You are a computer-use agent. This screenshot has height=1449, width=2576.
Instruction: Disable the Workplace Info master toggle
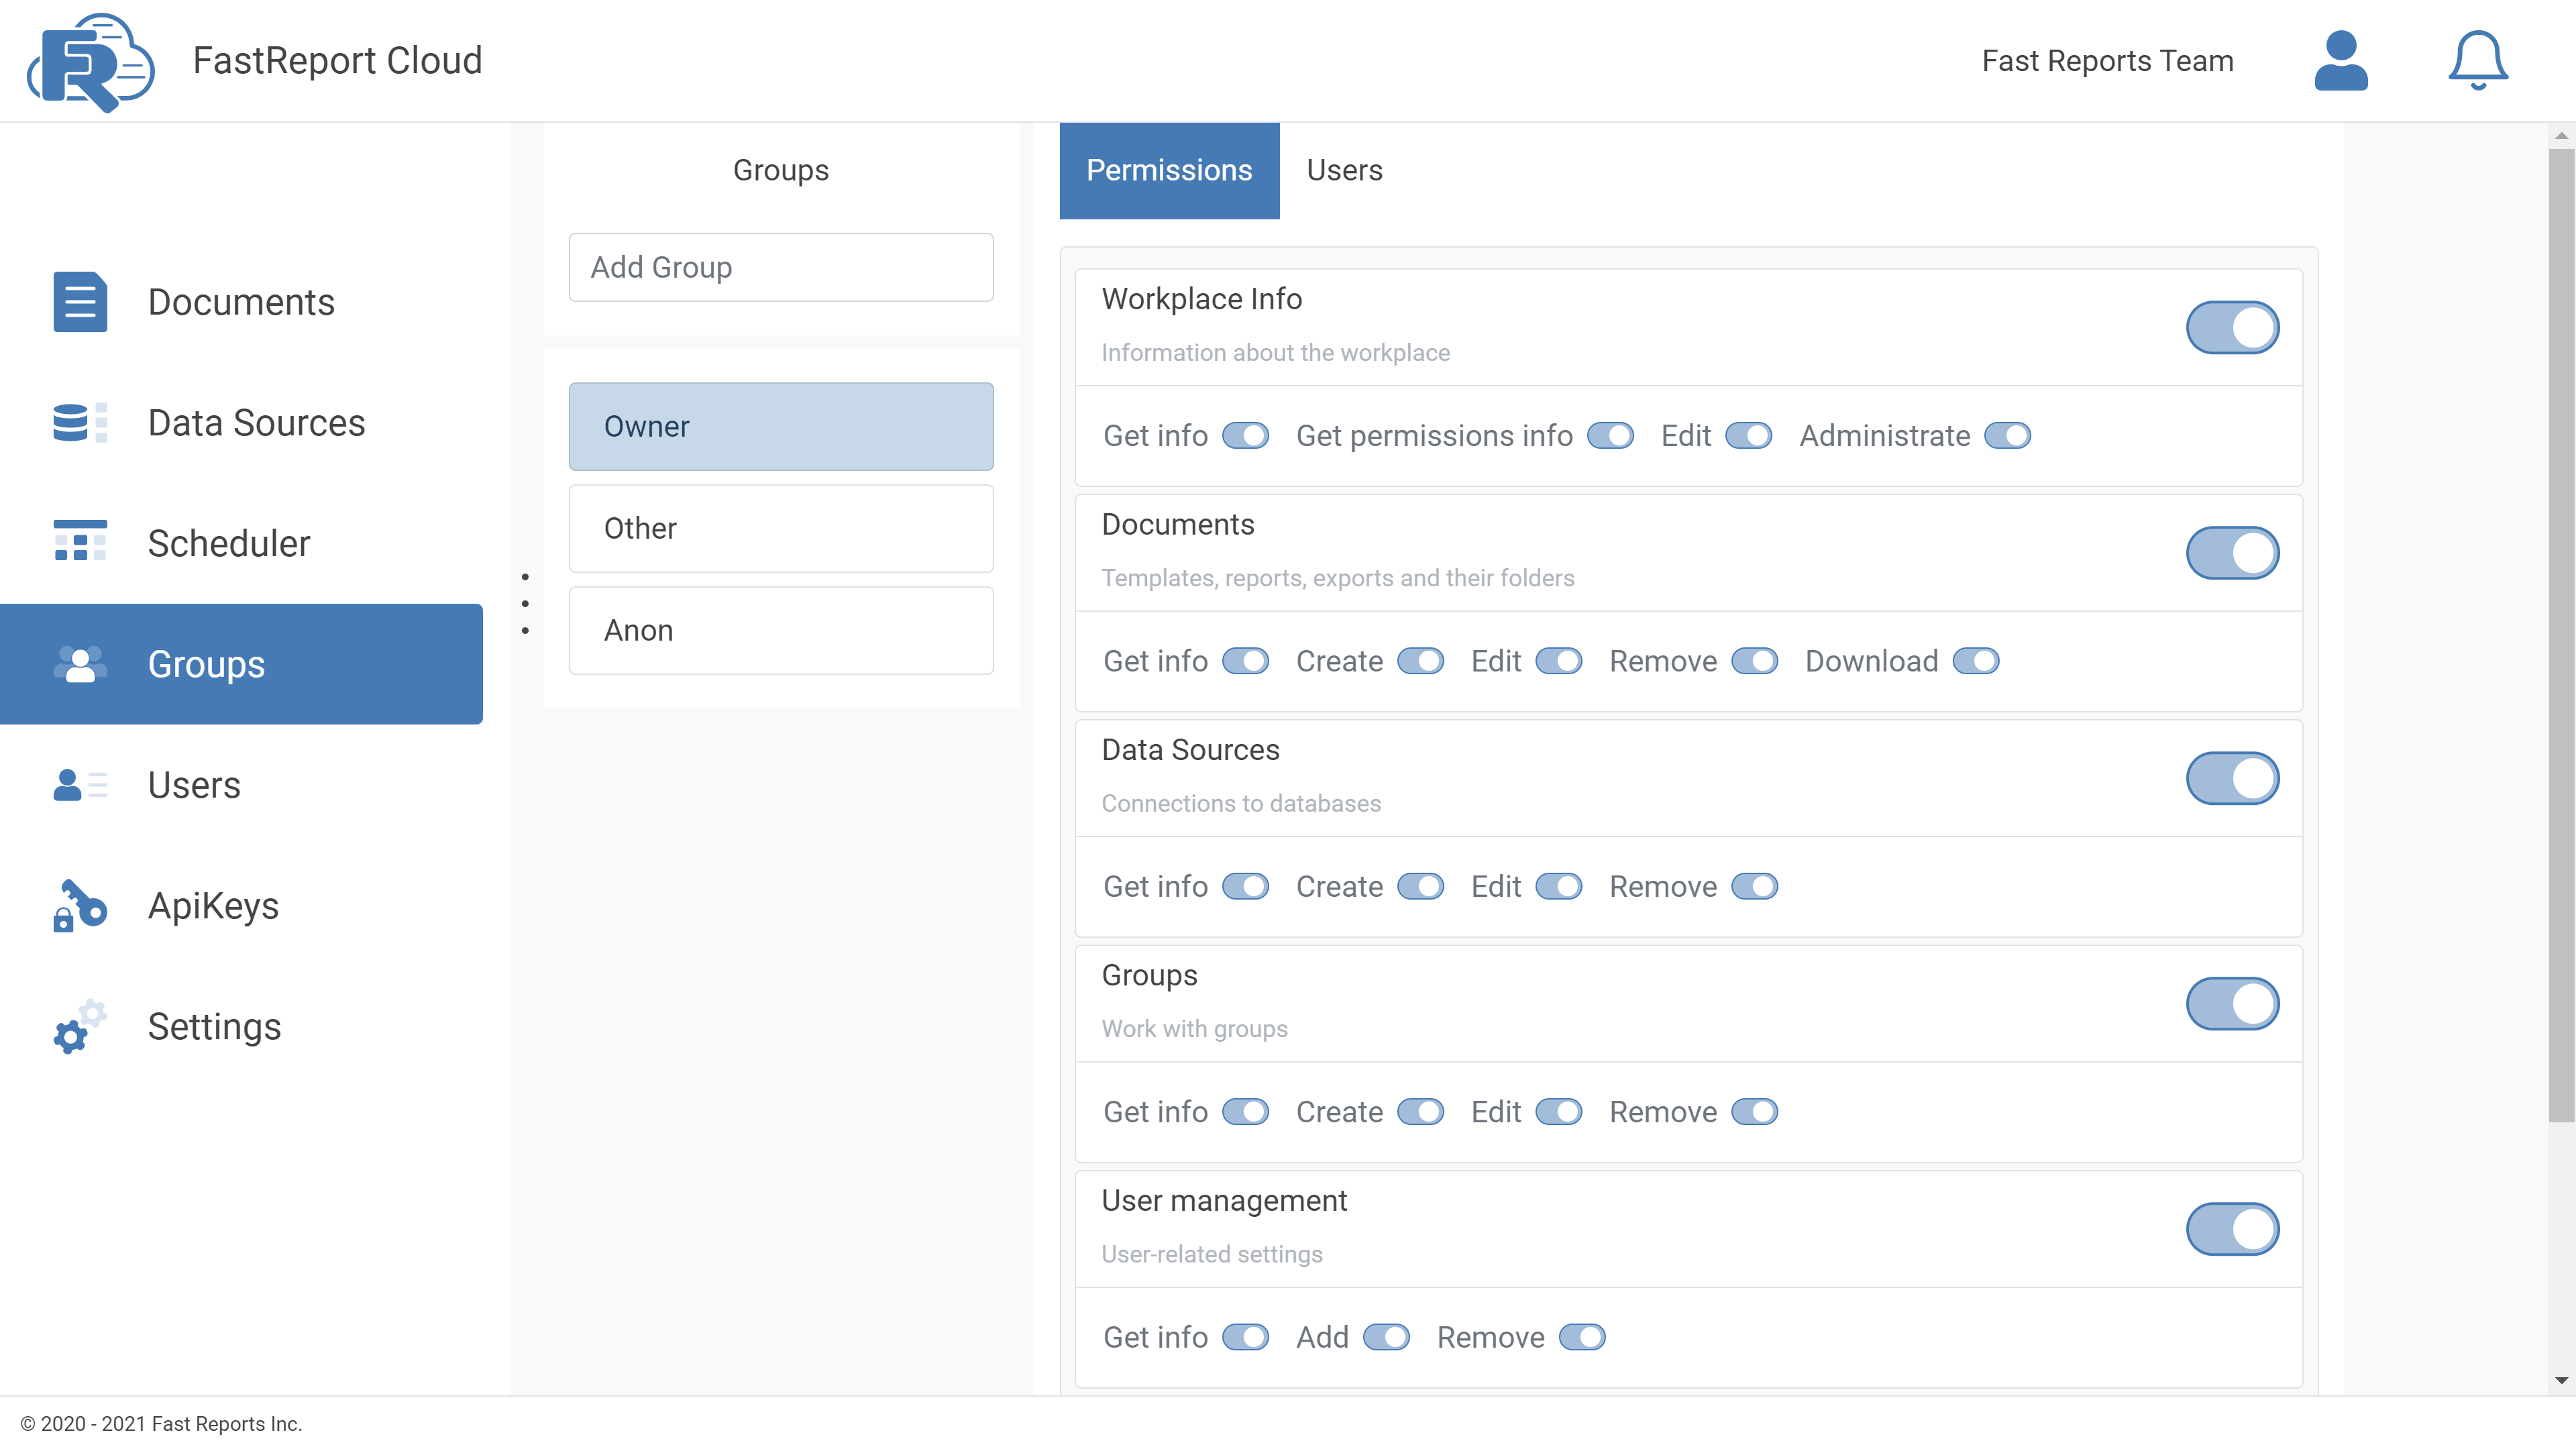[2233, 327]
